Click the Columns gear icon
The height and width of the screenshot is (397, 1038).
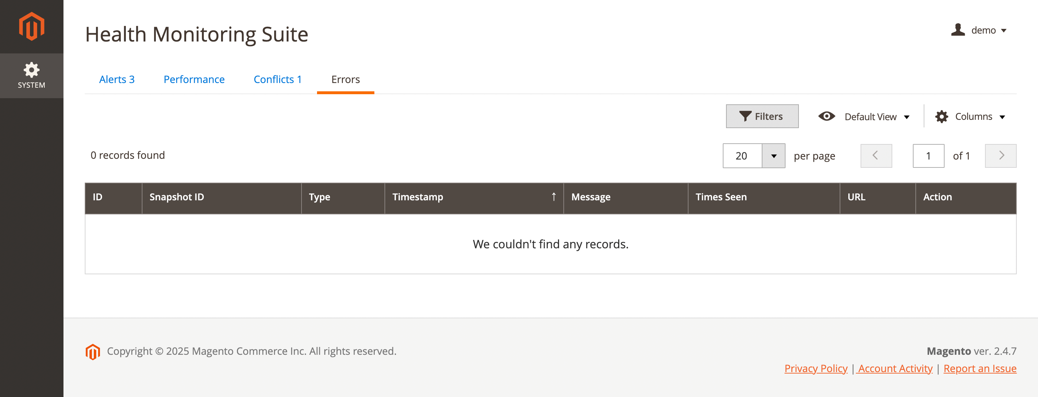pos(941,117)
